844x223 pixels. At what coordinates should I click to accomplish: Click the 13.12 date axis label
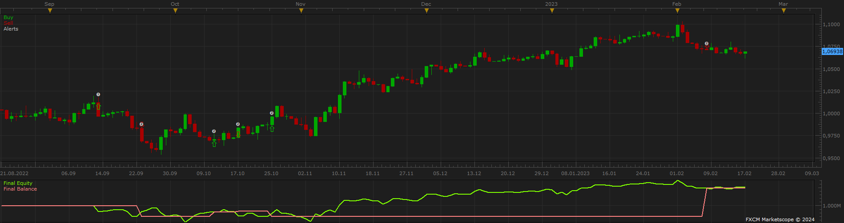(474, 173)
